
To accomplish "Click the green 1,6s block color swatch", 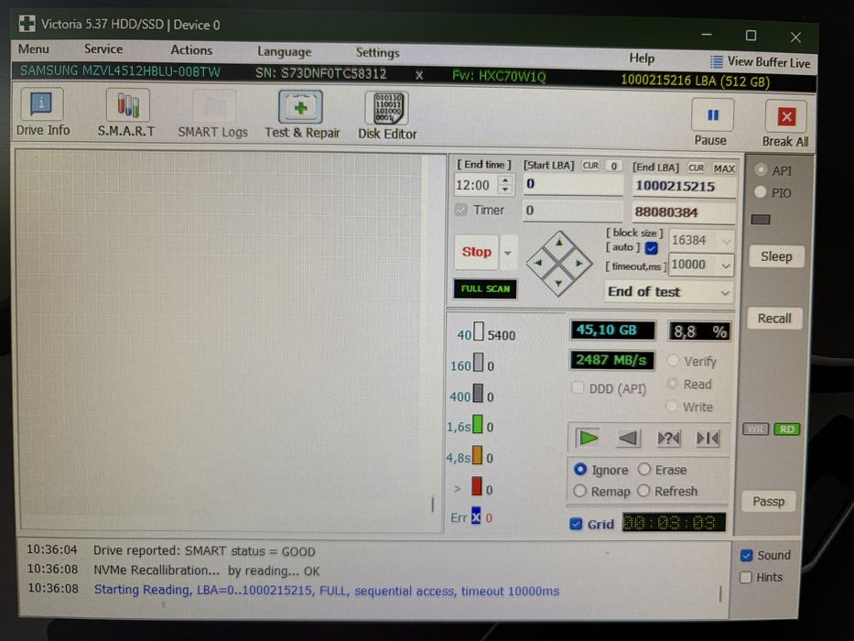I will (x=478, y=423).
